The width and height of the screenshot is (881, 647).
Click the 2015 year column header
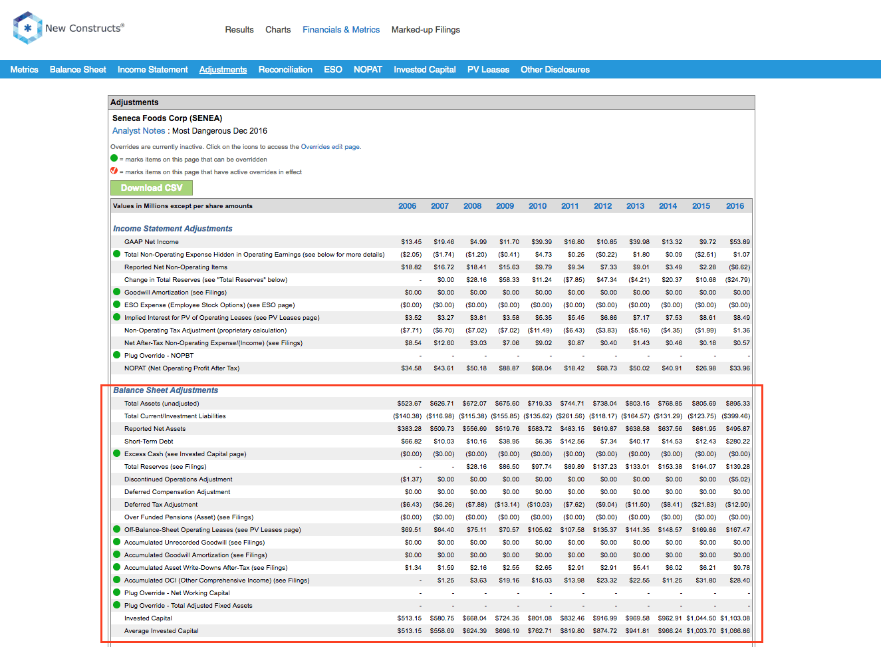(x=701, y=206)
